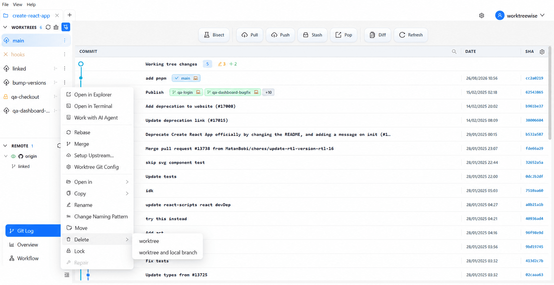Screen dimensions: 554x285
Task: Click the worktree cleanup icon beside WORKTREES
Action: tap(56, 27)
